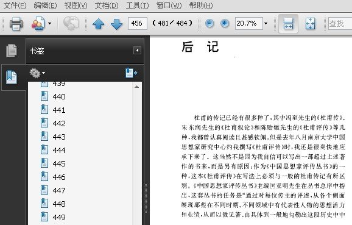Viewport: 352px width, 225px height.
Task: Click the page number field showing 456
Action: pyautogui.click(x=138, y=23)
